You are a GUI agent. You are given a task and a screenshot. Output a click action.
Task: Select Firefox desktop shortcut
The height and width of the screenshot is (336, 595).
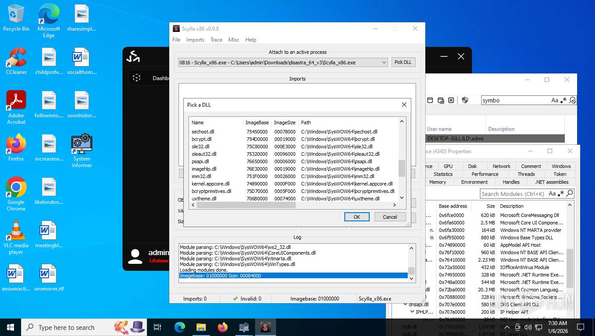[16, 148]
